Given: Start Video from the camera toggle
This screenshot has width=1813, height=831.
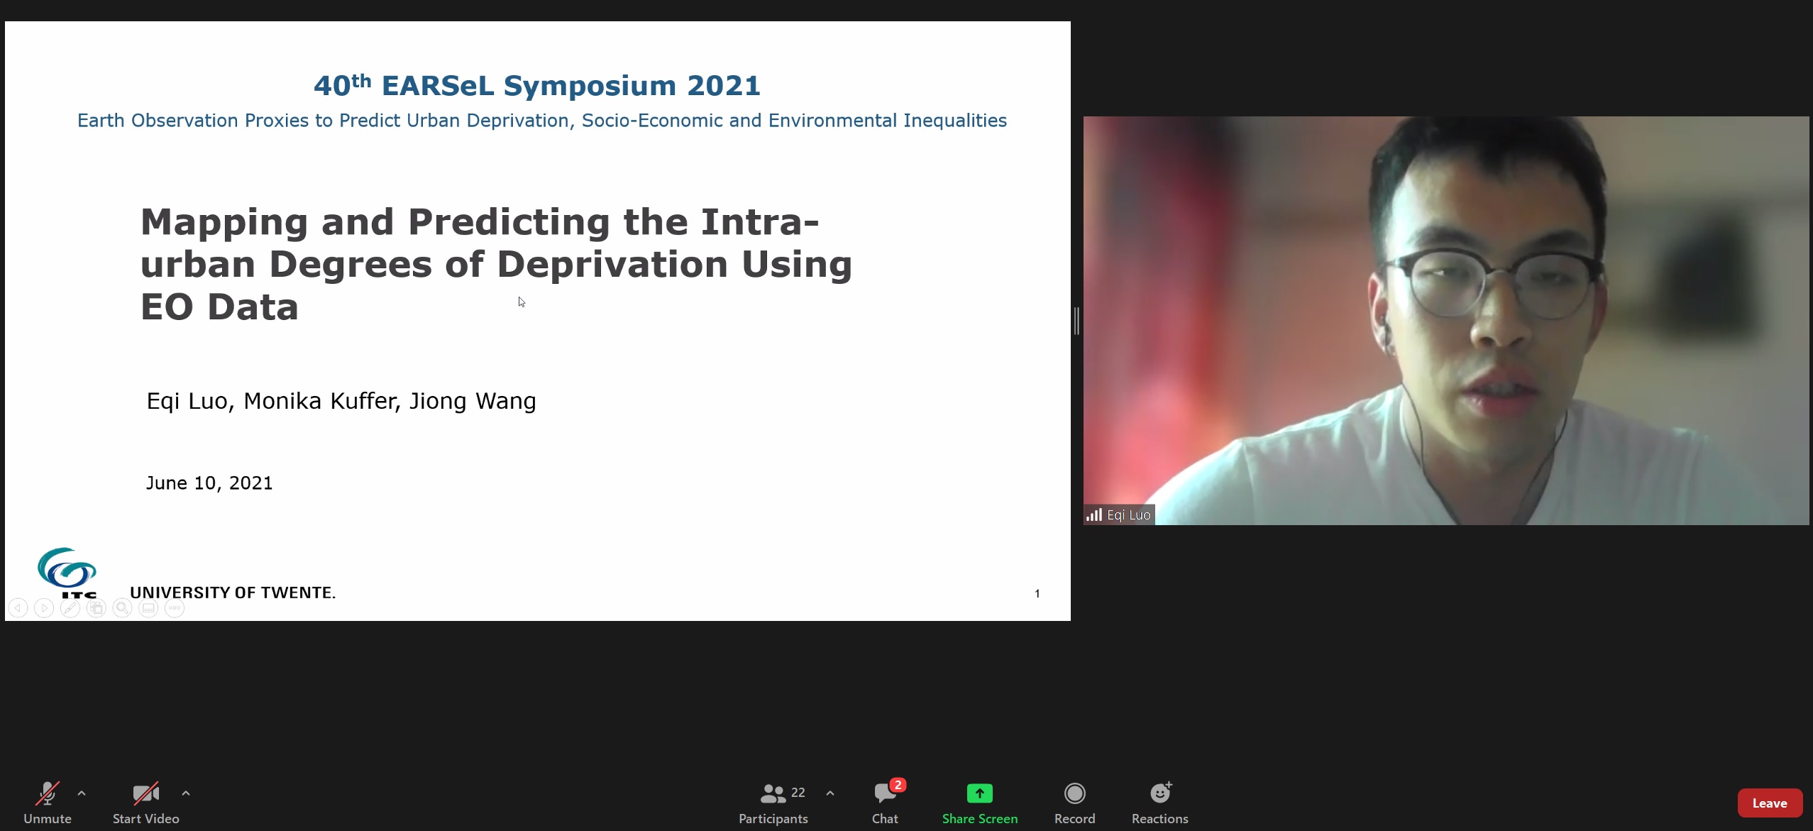Looking at the screenshot, I should 146,803.
